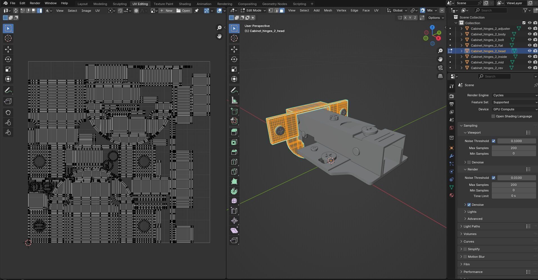
Task: Expand Cabinet_hinges_2_body in outliner
Action: [x=461, y=34]
